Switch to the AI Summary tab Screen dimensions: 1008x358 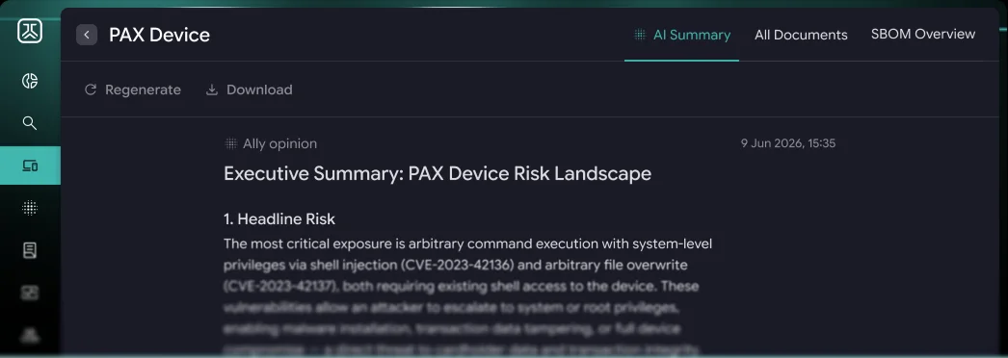pos(682,35)
